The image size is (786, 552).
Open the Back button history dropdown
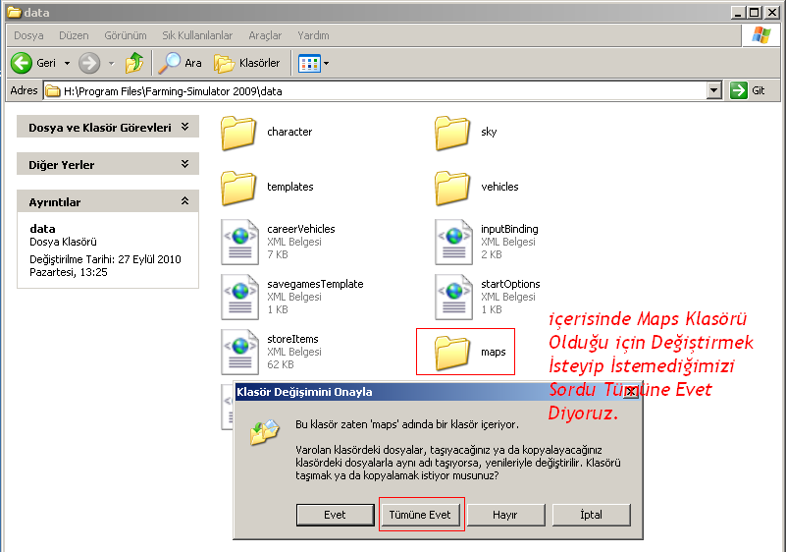(x=67, y=63)
